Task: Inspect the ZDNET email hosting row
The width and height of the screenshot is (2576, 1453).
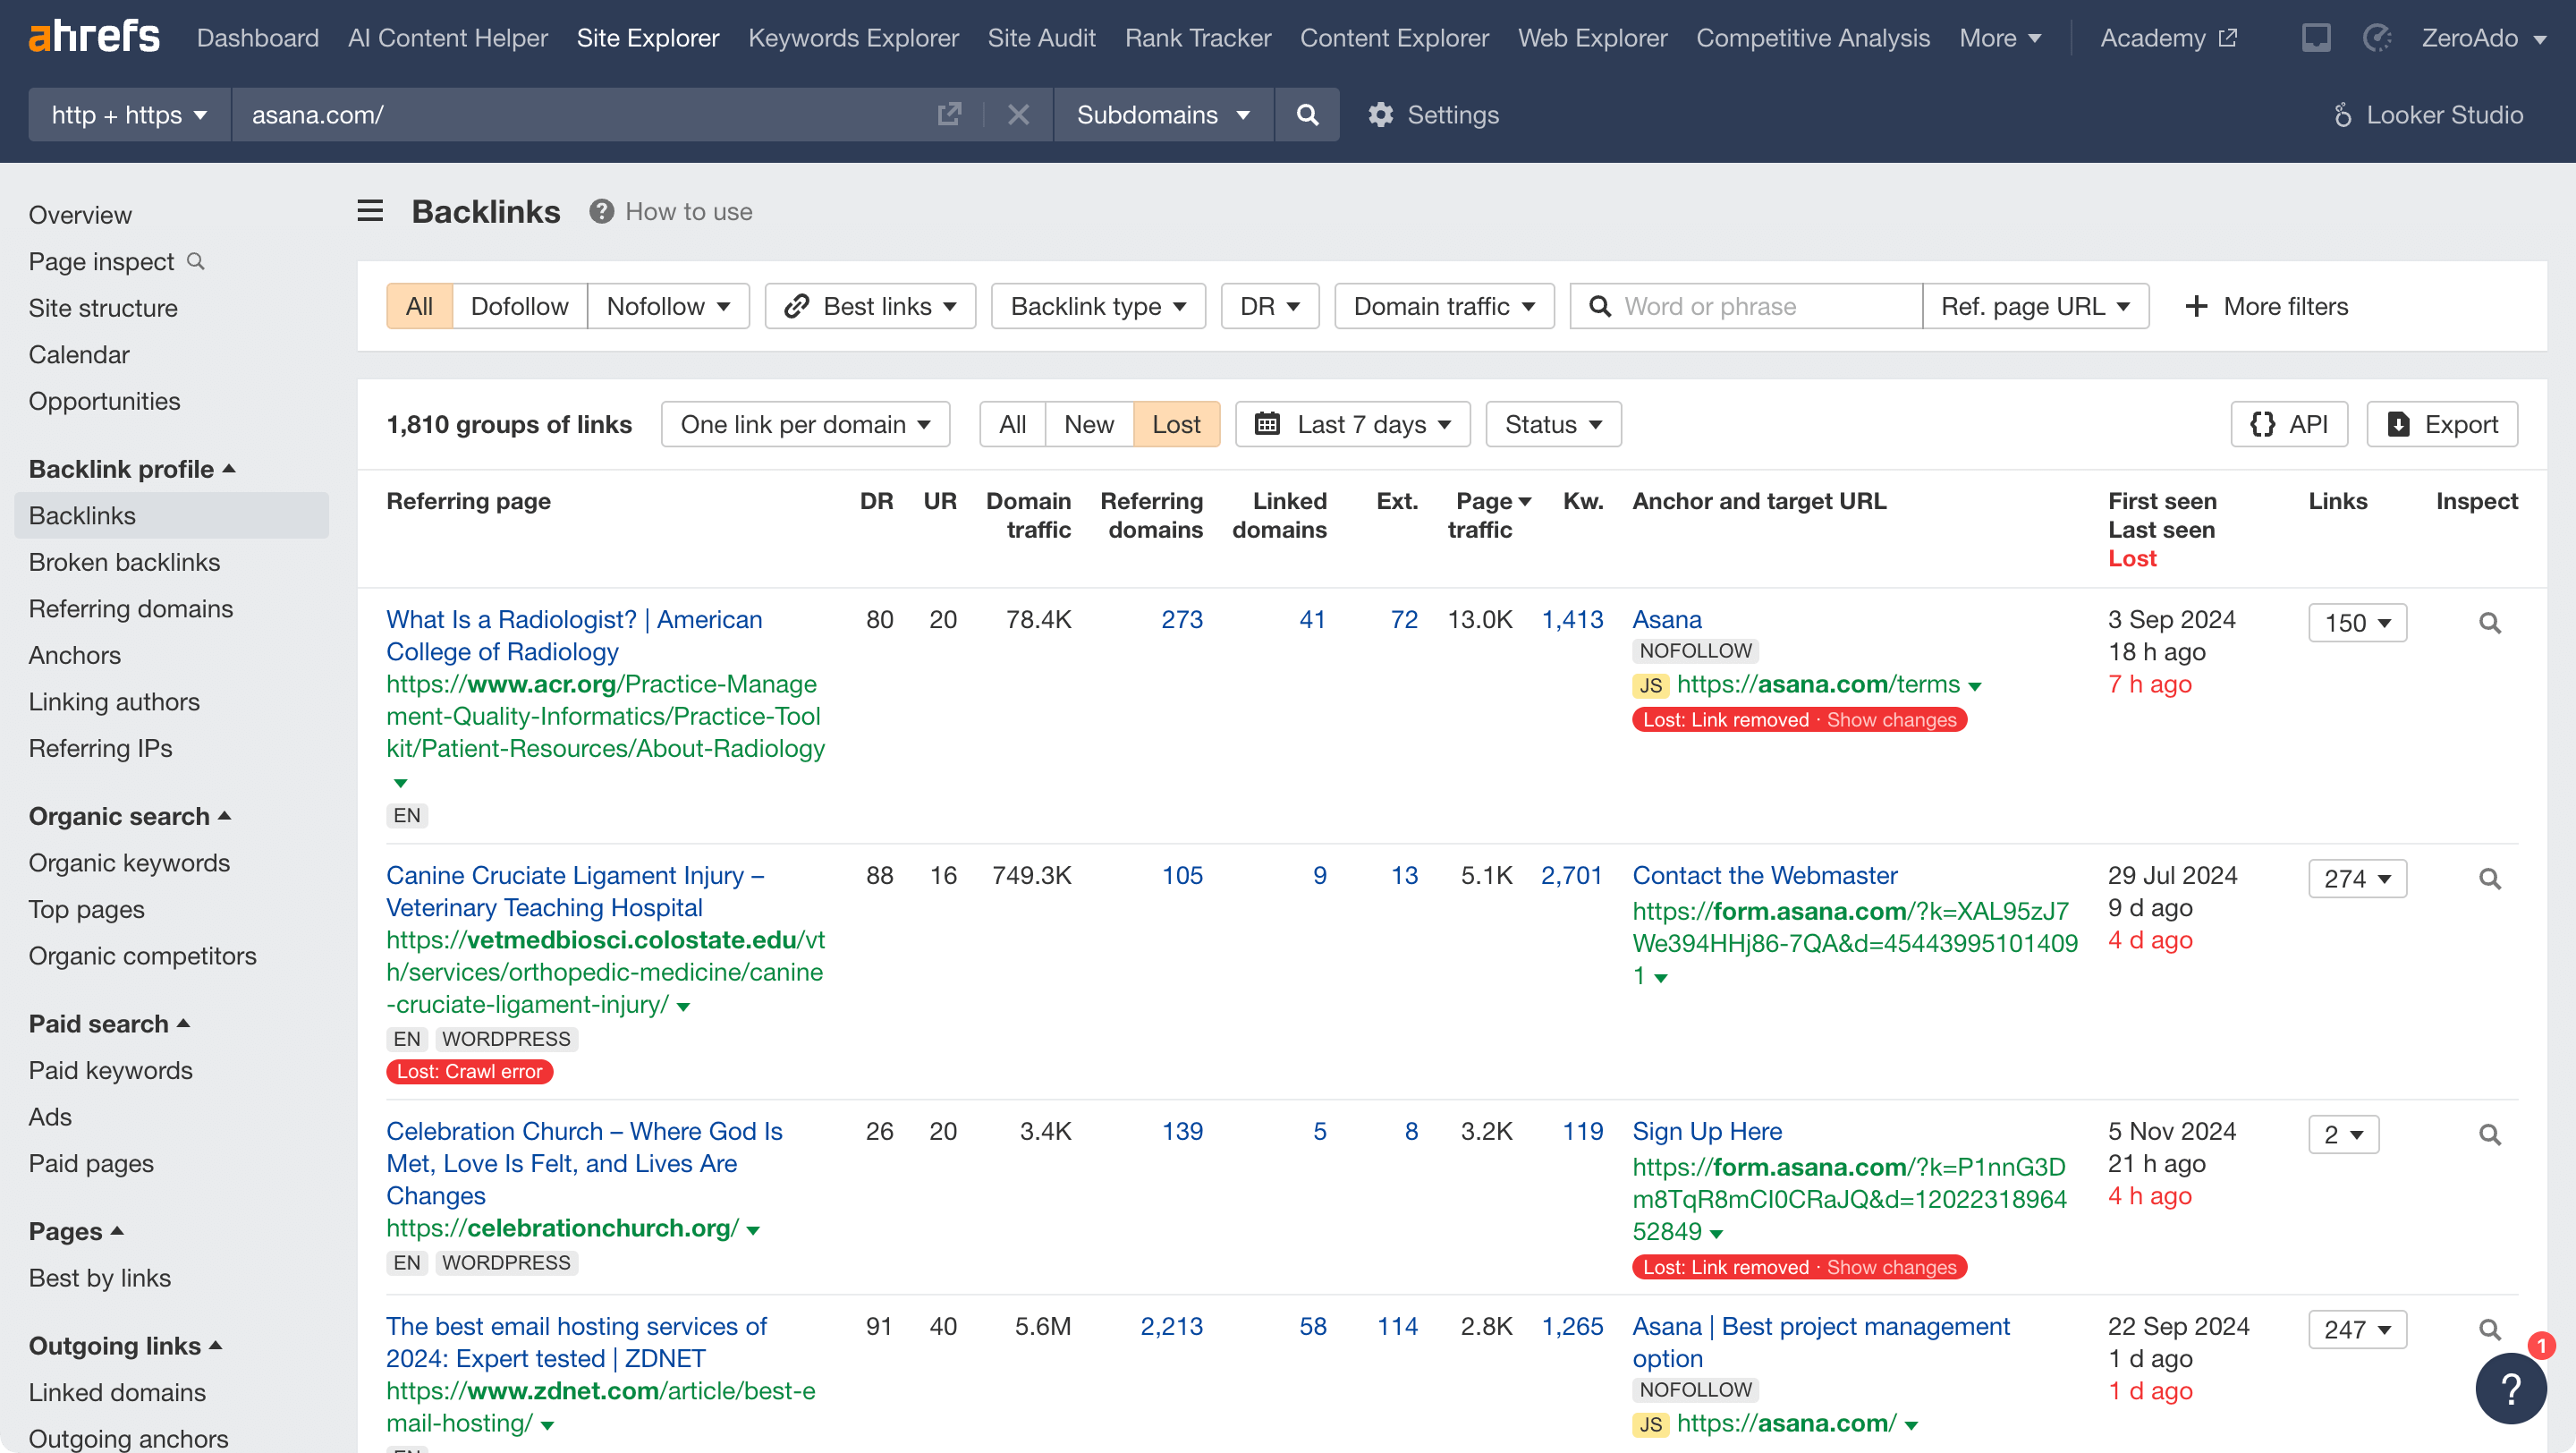Action: pos(2489,1330)
